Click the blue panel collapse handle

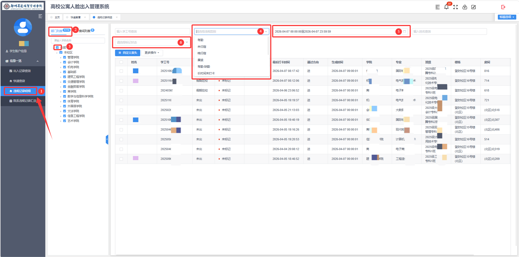(107, 139)
